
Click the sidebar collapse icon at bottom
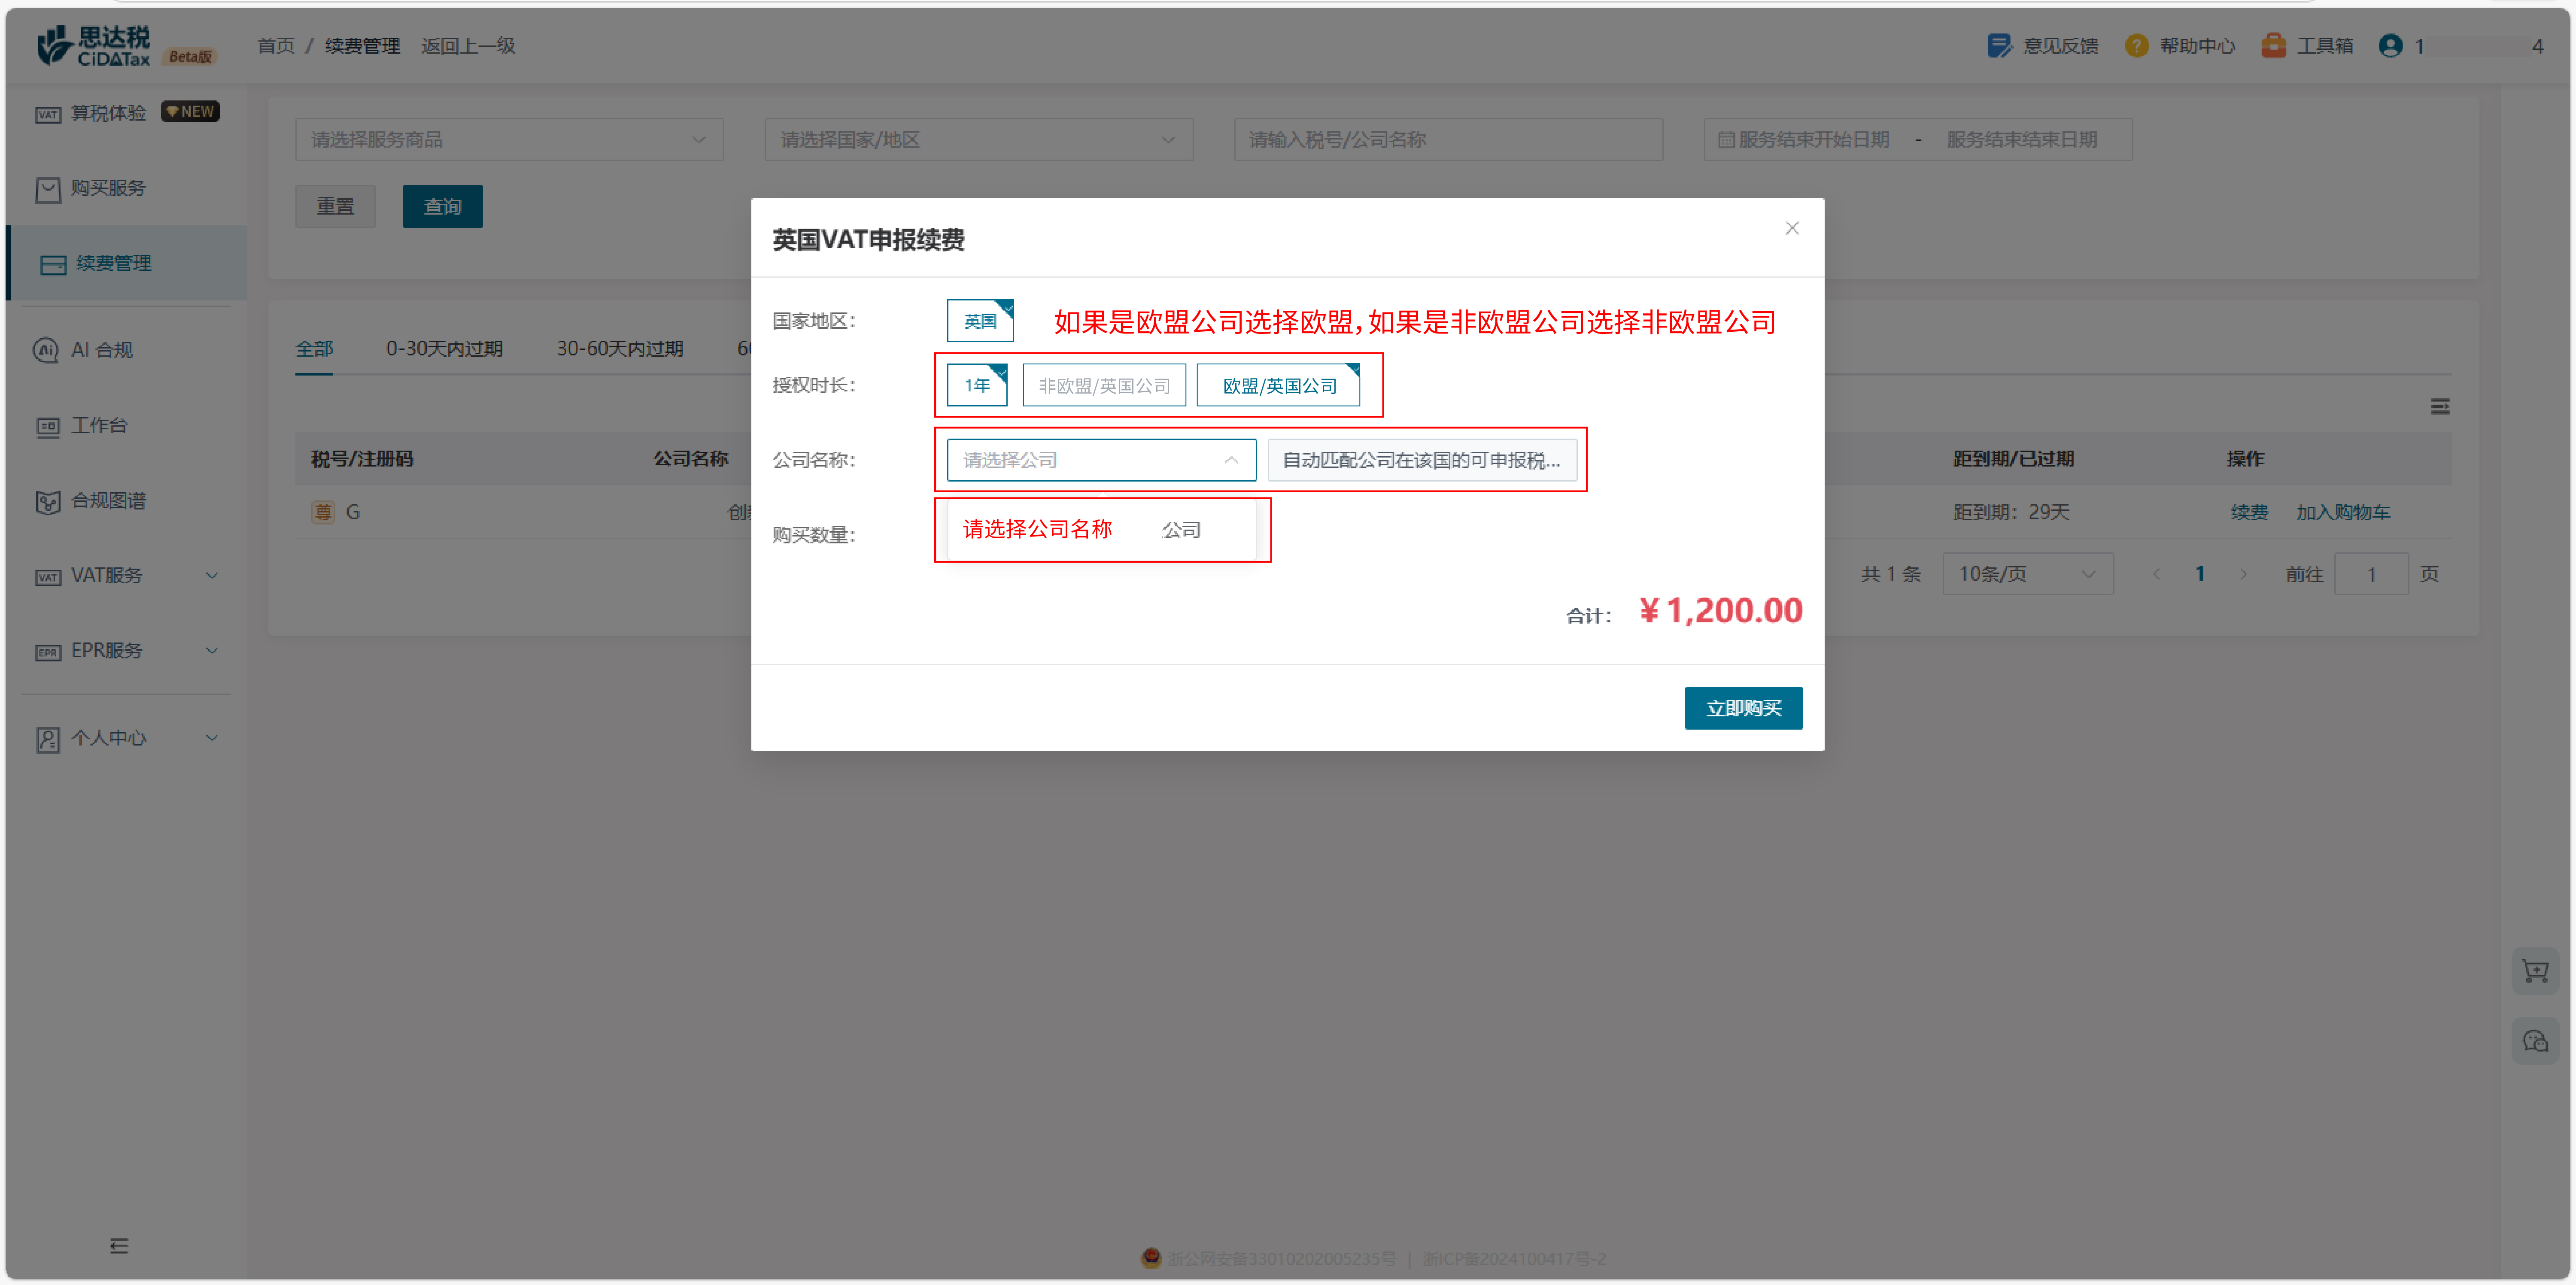pos(119,1245)
